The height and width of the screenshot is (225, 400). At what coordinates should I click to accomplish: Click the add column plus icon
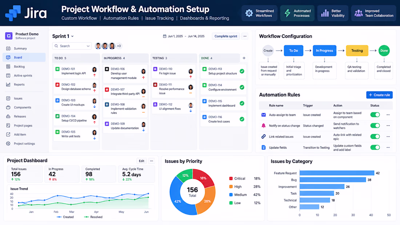click(x=244, y=58)
